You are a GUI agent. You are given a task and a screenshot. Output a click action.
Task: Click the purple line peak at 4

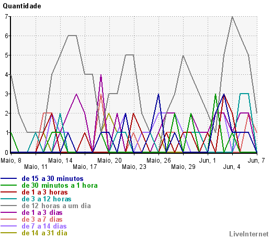[x=101, y=75]
